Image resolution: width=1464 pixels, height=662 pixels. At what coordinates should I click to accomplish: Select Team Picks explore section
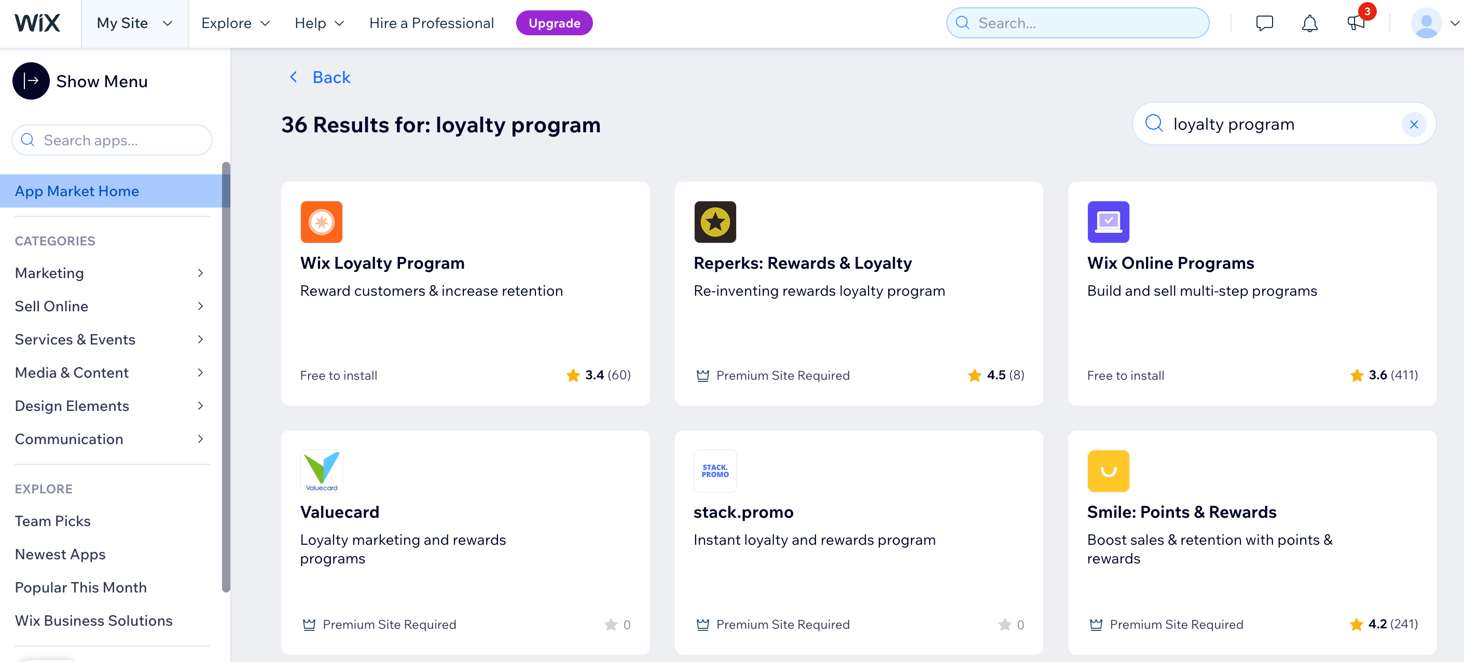coord(52,520)
